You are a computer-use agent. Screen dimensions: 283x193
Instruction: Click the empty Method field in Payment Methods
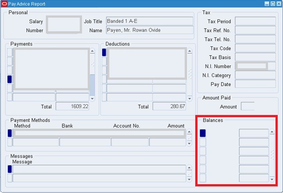pyautogui.click(x=36, y=142)
